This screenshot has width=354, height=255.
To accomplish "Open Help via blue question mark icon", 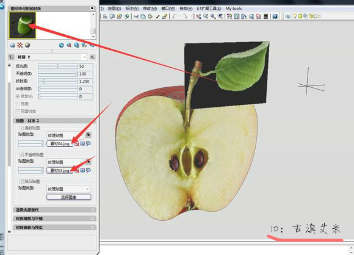I will 275,16.
